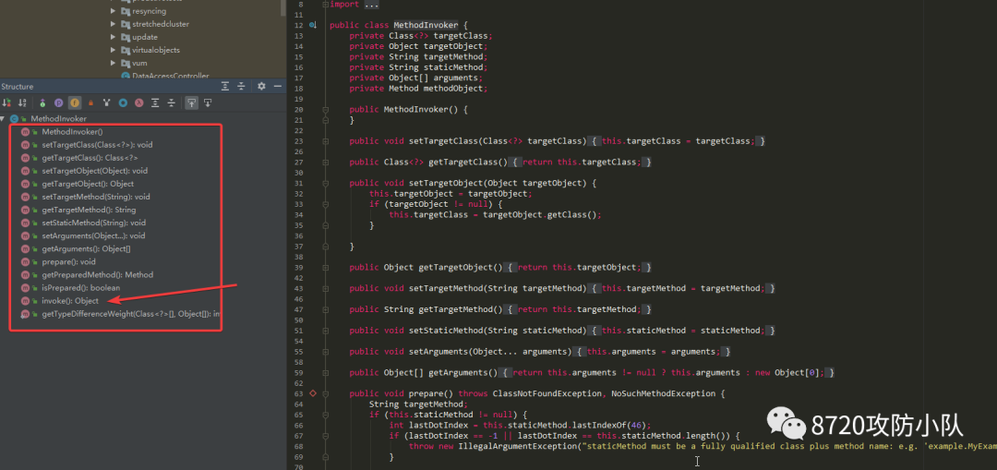Select invoke(): Object in Structure list
Viewport: 997px width, 470px height.
(x=70, y=301)
